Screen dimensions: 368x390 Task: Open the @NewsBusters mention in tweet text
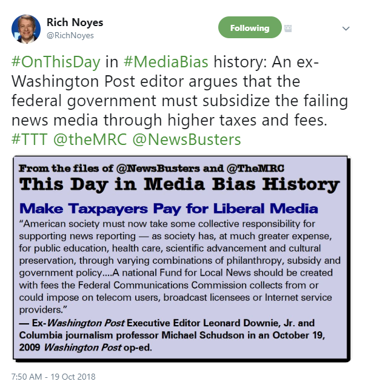click(187, 140)
